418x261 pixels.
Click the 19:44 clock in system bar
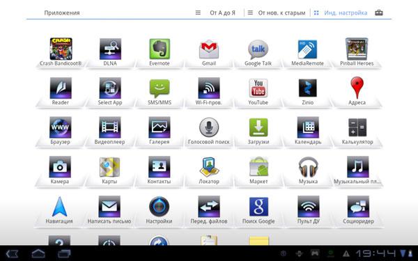pos(376,253)
